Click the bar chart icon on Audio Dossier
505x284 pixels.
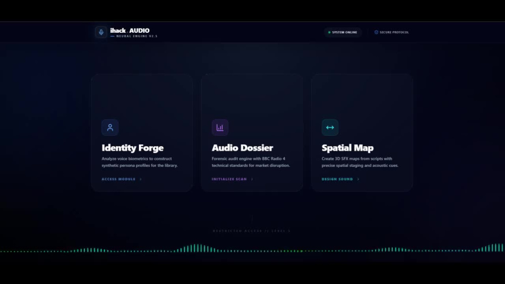(x=220, y=127)
